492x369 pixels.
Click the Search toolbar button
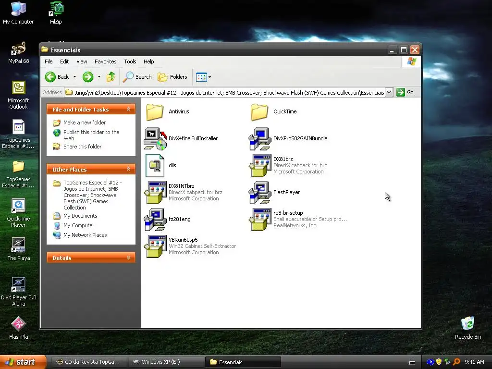coord(137,77)
